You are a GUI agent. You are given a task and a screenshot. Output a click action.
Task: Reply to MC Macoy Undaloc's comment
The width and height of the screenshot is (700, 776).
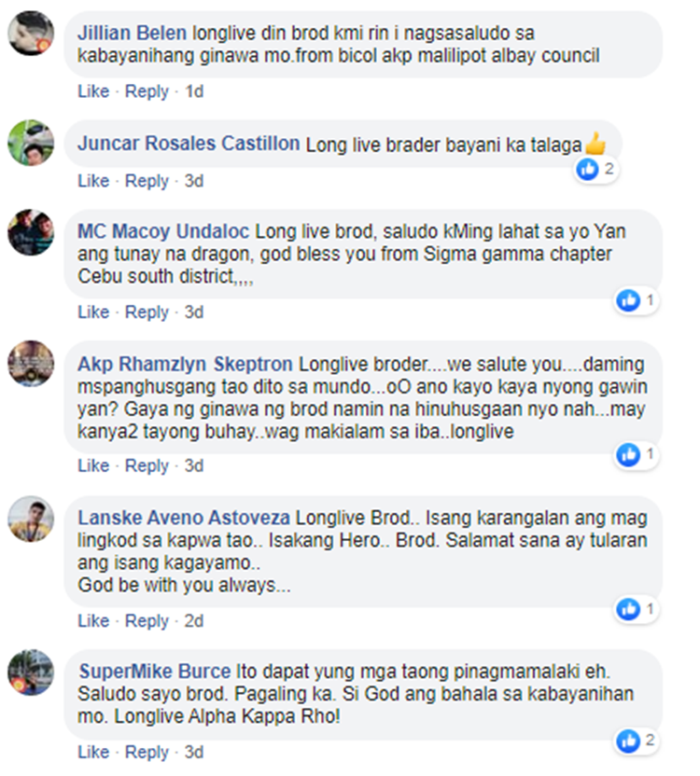point(147,312)
